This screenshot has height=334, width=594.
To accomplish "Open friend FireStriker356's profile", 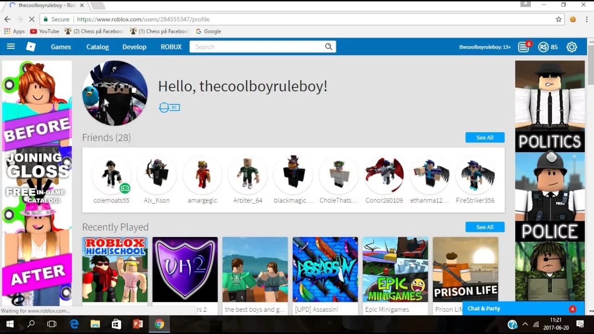I will pos(475,180).
